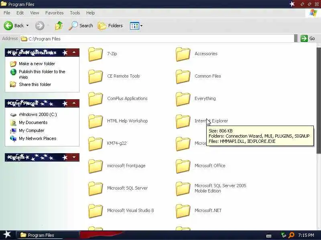Open the Edit menu
Image resolution: width=321 pixels, height=240 pixels.
[x=20, y=13]
